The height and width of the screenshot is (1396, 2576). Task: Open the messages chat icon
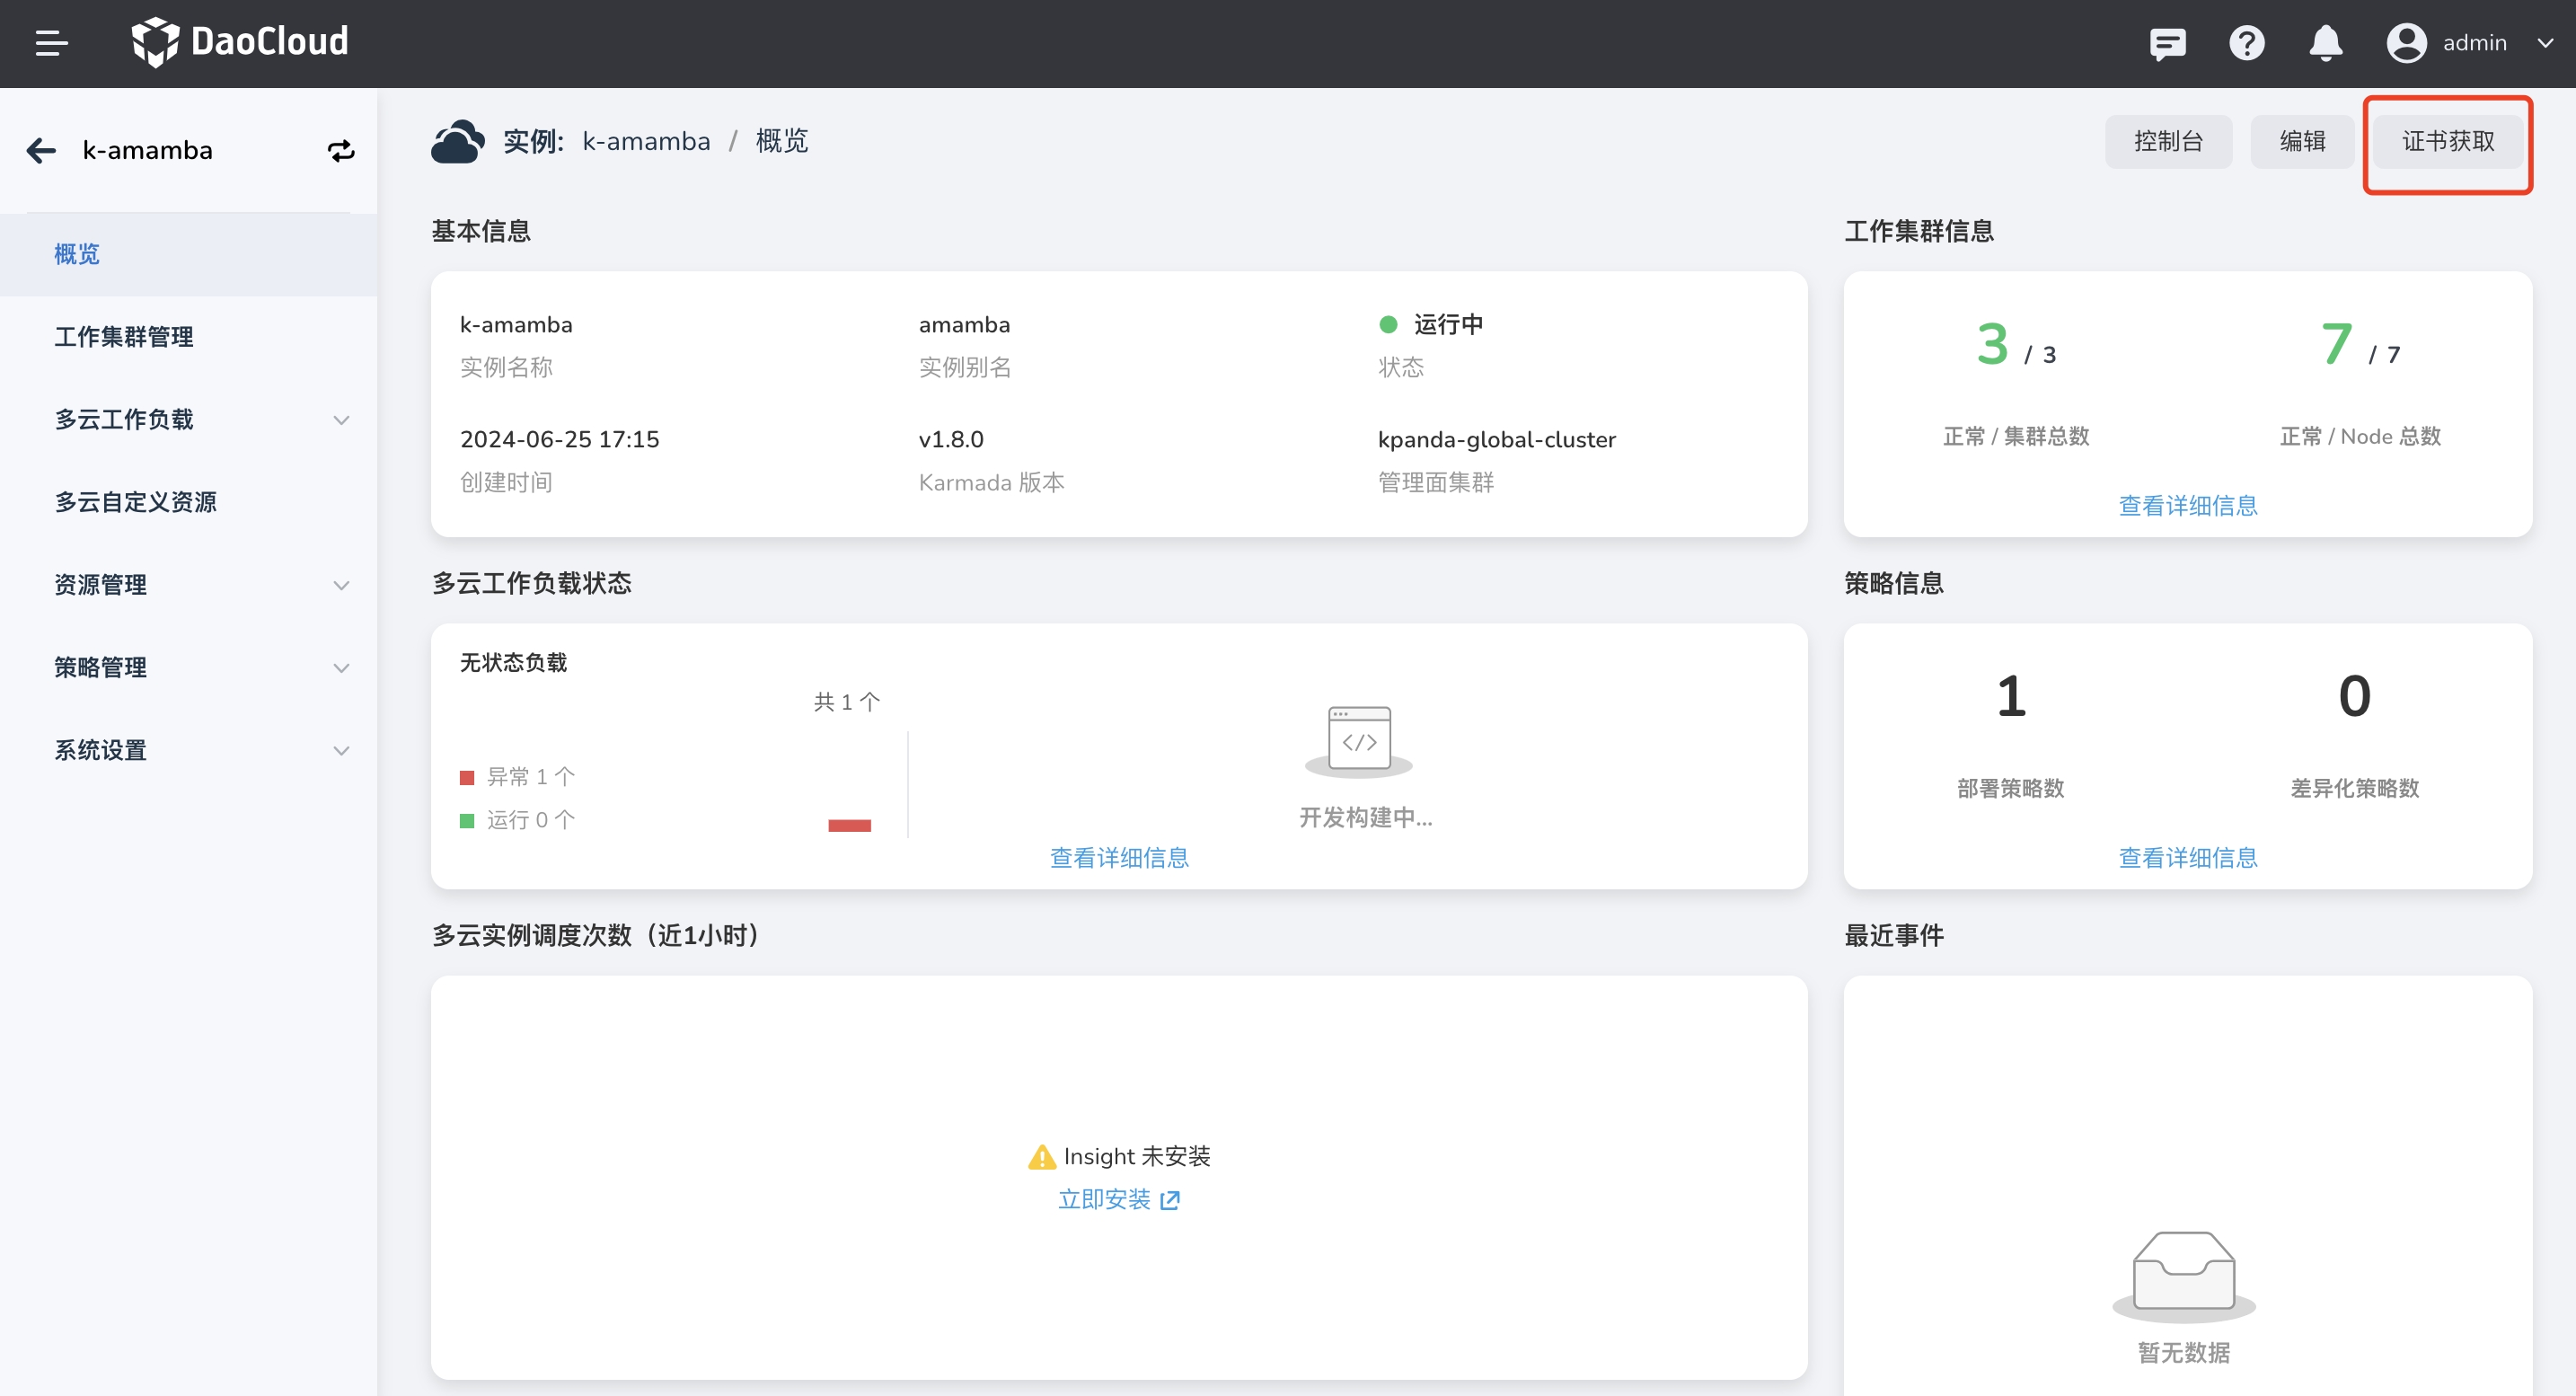pos(2167,43)
